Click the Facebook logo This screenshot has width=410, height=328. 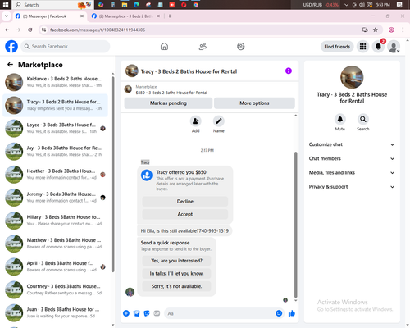pos(11,47)
